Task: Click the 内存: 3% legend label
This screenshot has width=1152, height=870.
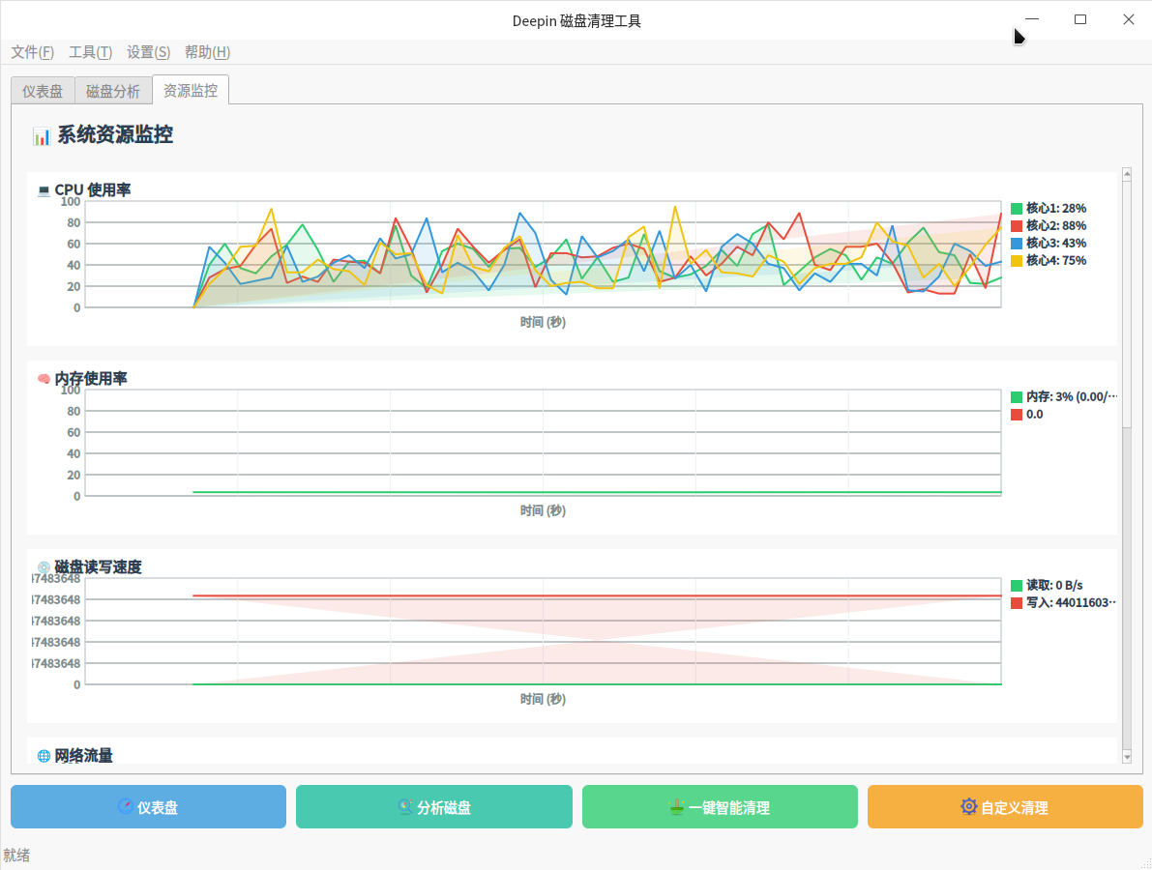Action: click(x=1071, y=397)
